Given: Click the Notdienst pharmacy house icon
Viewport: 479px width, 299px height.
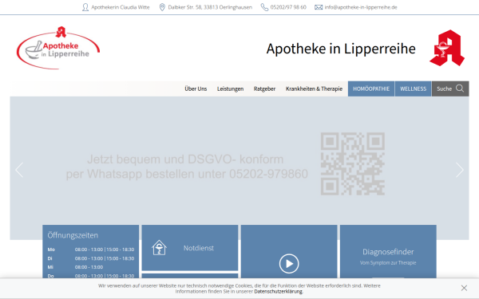Looking at the screenshot, I should (159, 248).
